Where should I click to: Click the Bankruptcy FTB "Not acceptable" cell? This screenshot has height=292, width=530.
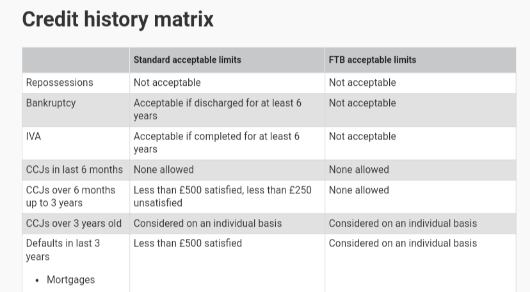pos(362,103)
